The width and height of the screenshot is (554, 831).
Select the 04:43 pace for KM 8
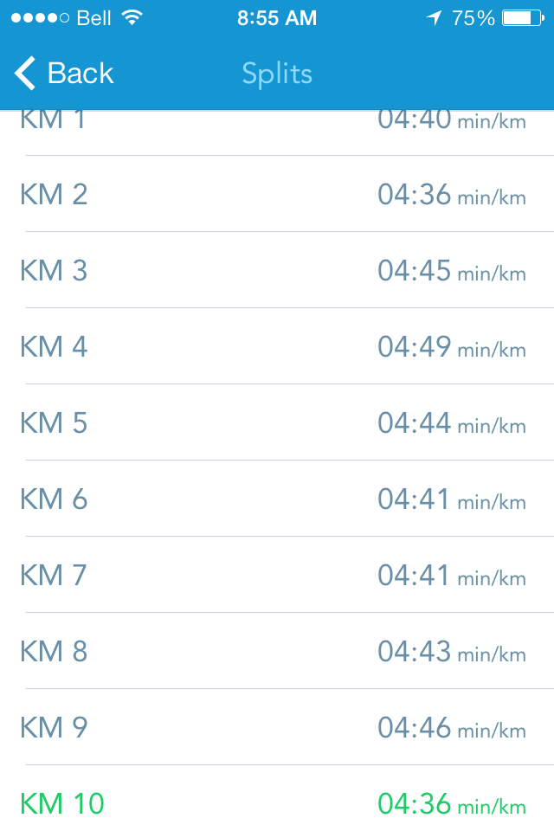[x=415, y=651]
